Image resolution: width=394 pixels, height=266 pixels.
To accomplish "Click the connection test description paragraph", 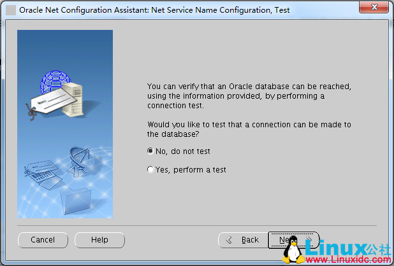I will point(249,95).
